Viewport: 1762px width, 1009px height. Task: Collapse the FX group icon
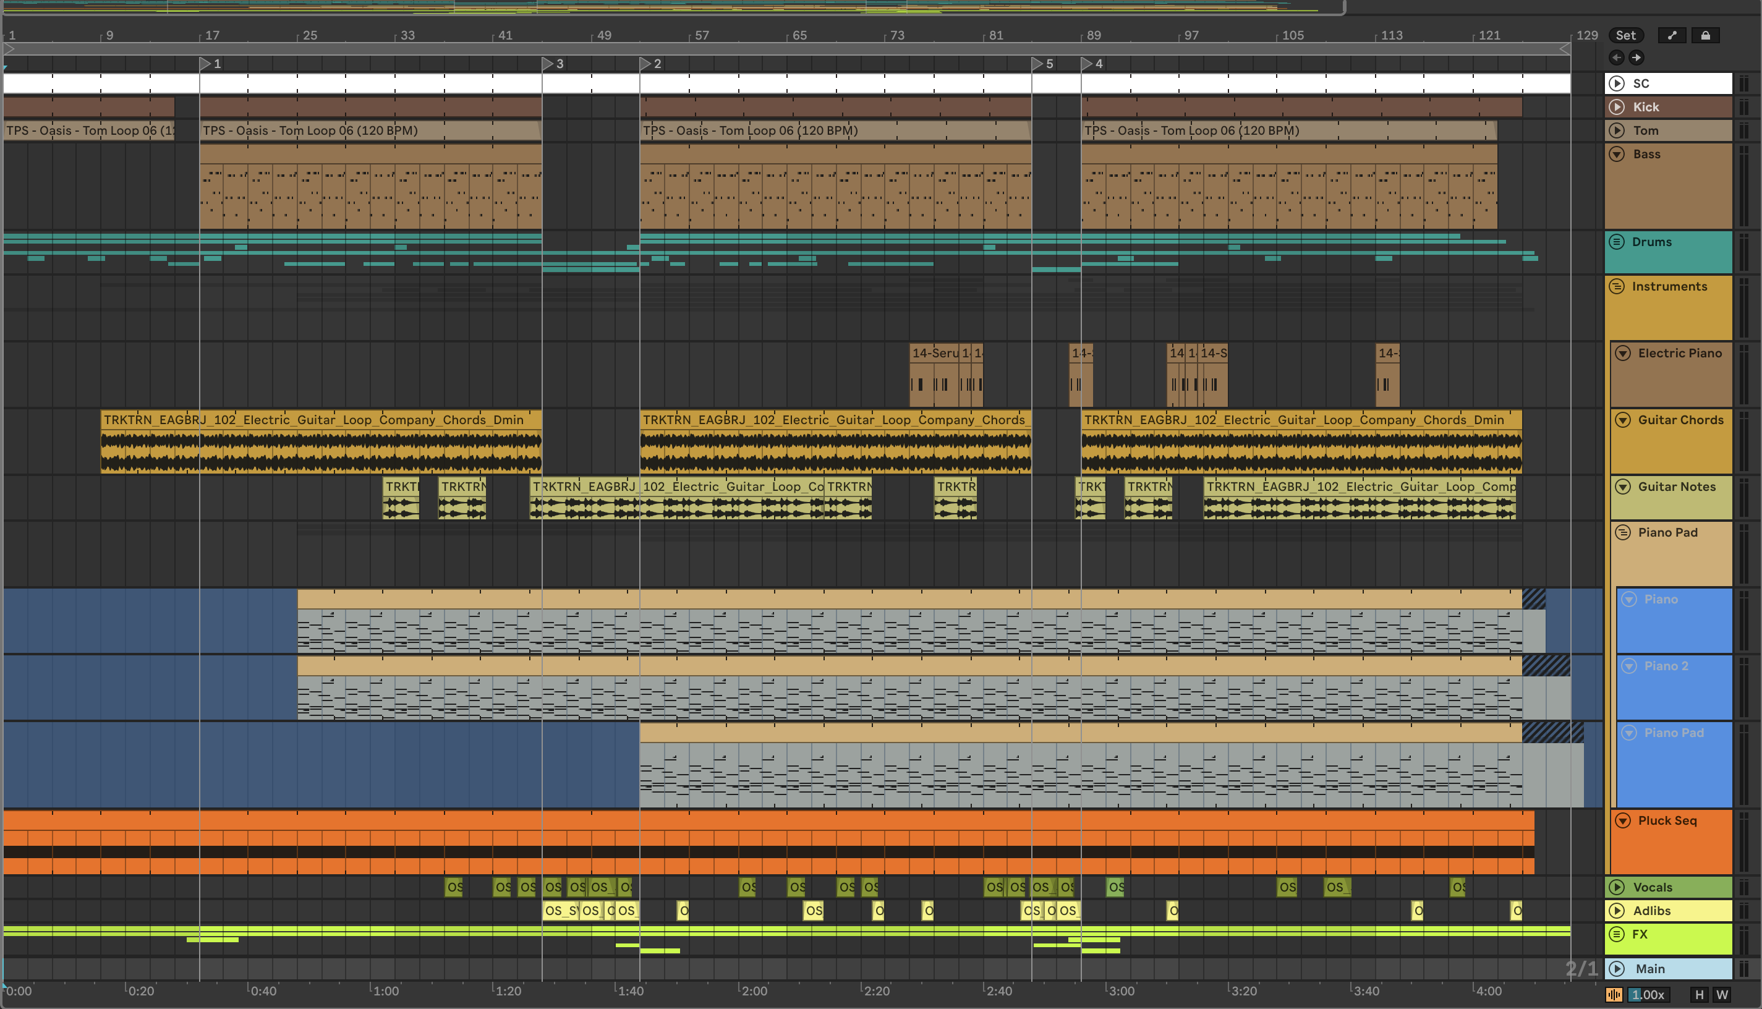[x=1617, y=934]
